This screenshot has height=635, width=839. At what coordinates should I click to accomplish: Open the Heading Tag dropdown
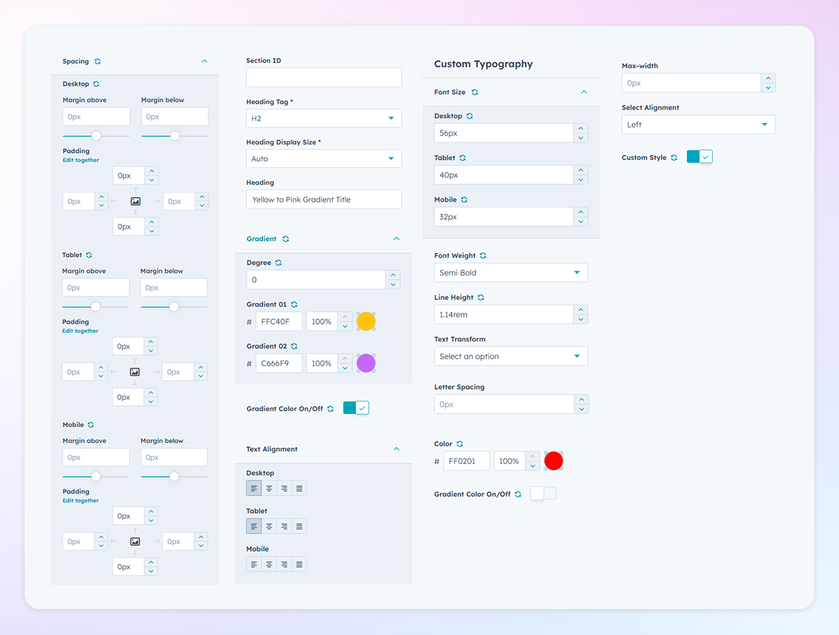point(324,119)
